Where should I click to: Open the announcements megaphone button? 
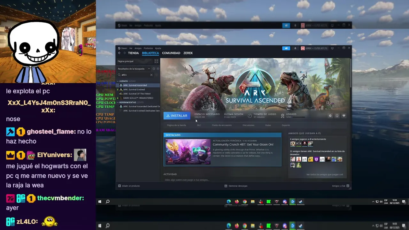[286, 48]
